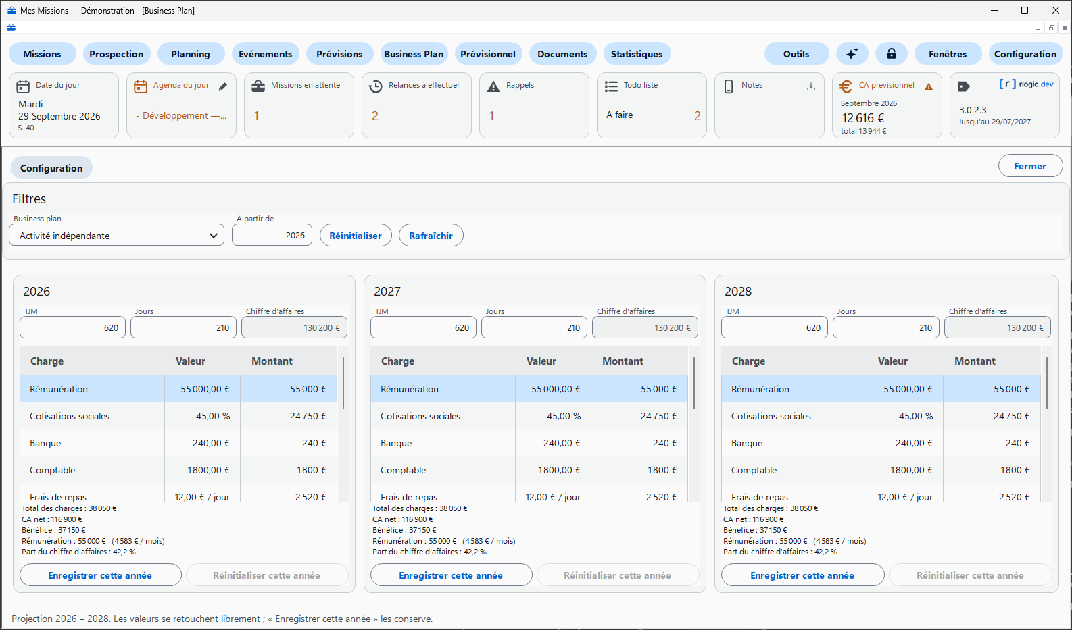1072x630 pixels.
Task: Click the rlogic.dev logo
Action: click(1026, 84)
